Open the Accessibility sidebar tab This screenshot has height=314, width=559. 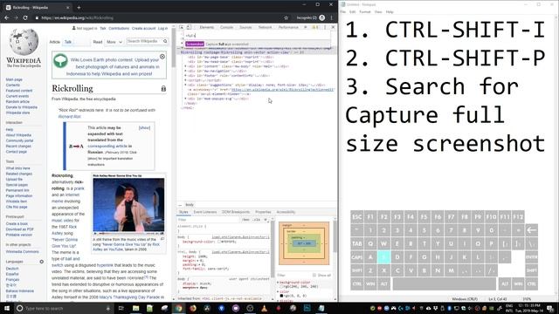coord(286,212)
